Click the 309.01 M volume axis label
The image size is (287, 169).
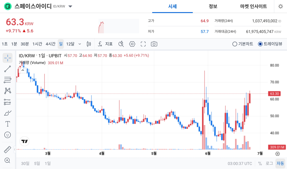[277, 147]
